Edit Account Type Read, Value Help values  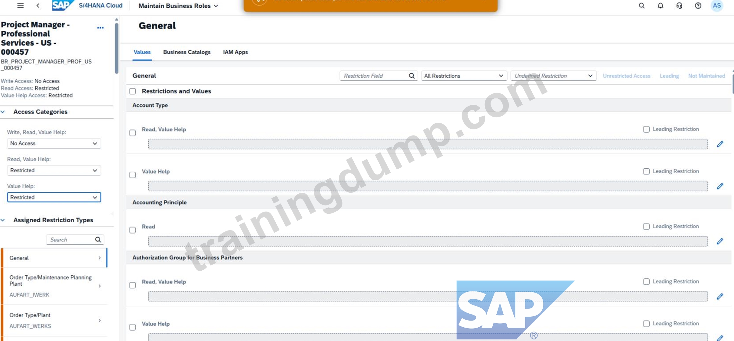pyautogui.click(x=720, y=144)
